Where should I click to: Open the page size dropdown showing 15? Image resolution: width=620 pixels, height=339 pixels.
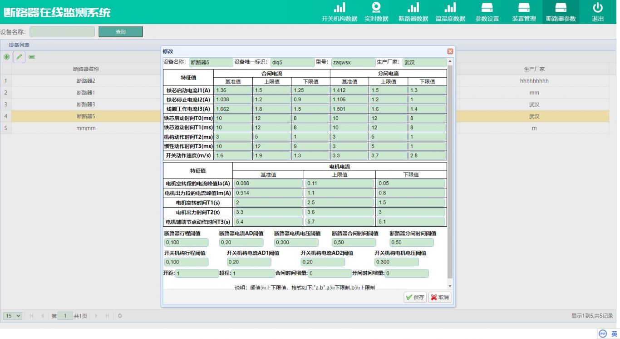click(x=13, y=316)
